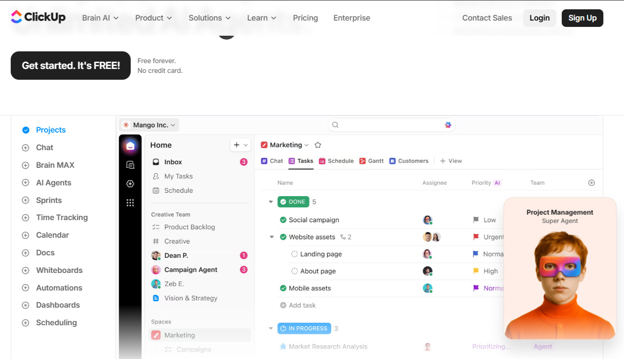Collapse the DONE group
This screenshot has width=624, height=359.
point(271,202)
